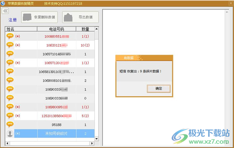Confirm the dialog with 确定
234x148 pixels.
[158, 88]
